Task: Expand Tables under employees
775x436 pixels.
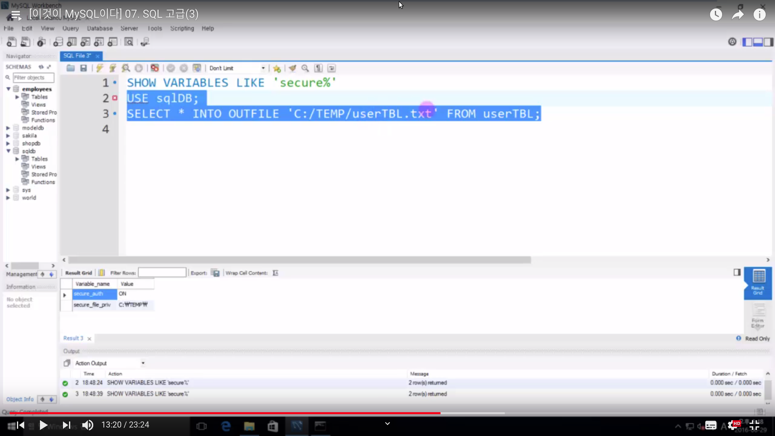Action: (x=17, y=97)
